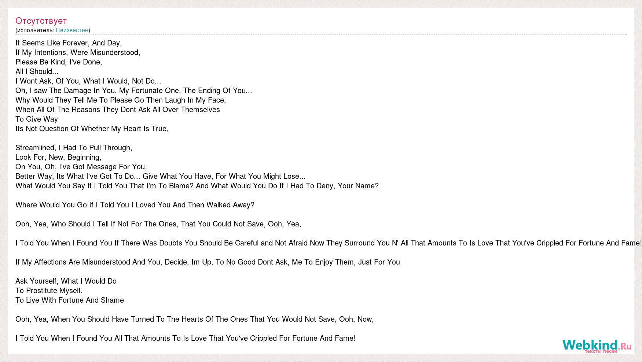Click the line "Oh, I saw The Damage In You"
The height and width of the screenshot is (362, 642).
(134, 90)
